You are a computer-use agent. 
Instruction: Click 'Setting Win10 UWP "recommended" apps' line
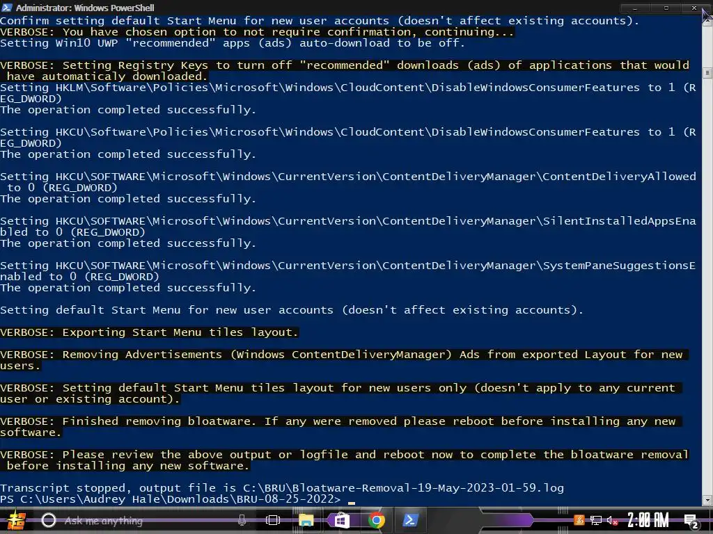point(233,43)
